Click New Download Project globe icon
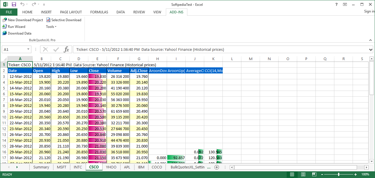 pyautogui.click(x=5, y=20)
